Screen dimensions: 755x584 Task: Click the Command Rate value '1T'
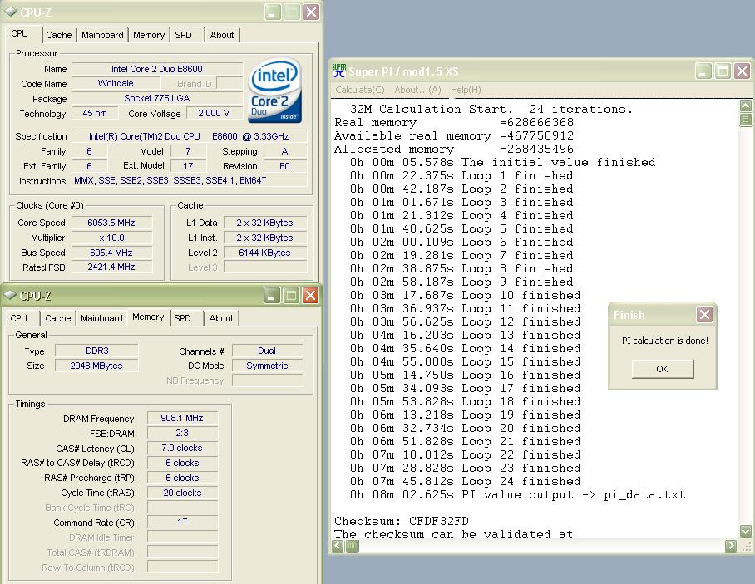pos(182,522)
